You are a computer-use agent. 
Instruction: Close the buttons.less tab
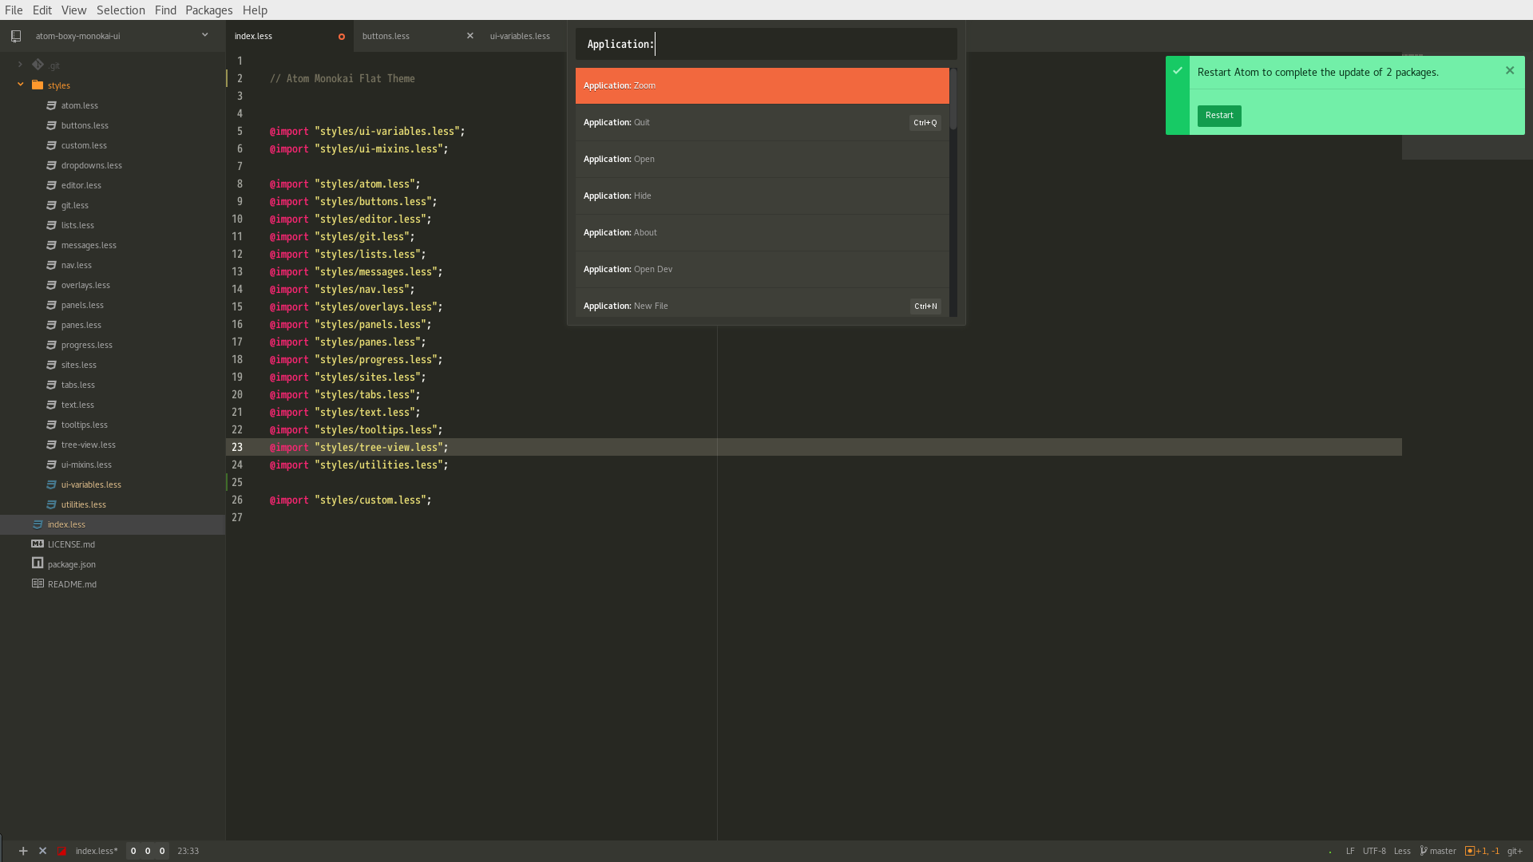(x=470, y=36)
